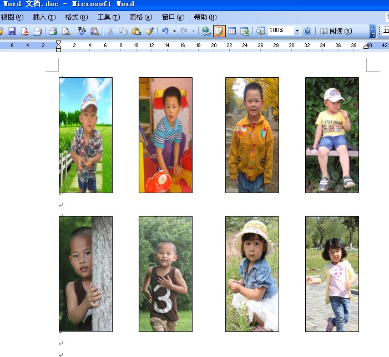Expand the Undo history dropdown arrow
The height and width of the screenshot is (357, 389).
coord(174,31)
